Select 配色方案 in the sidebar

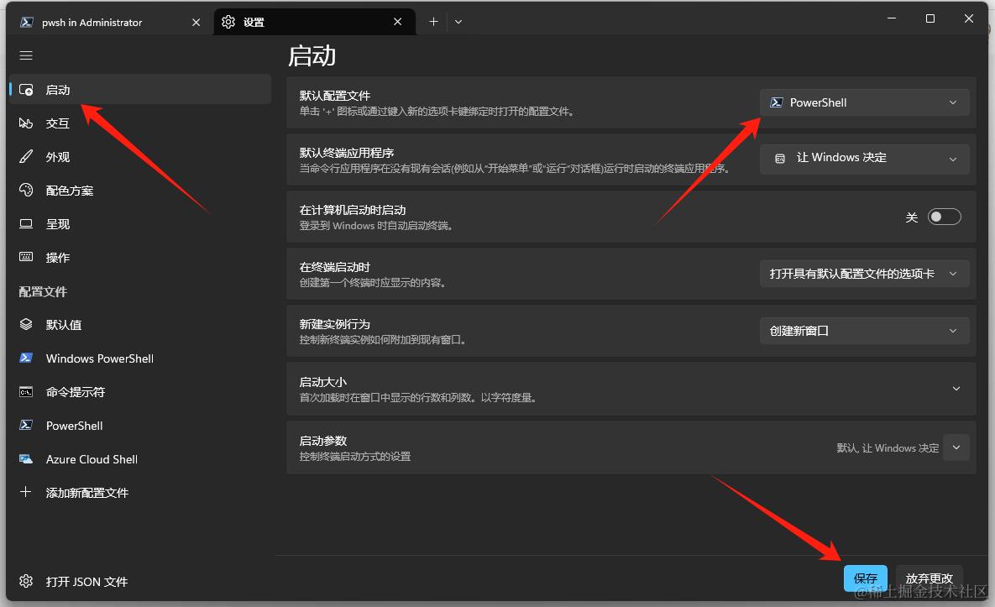point(139,191)
